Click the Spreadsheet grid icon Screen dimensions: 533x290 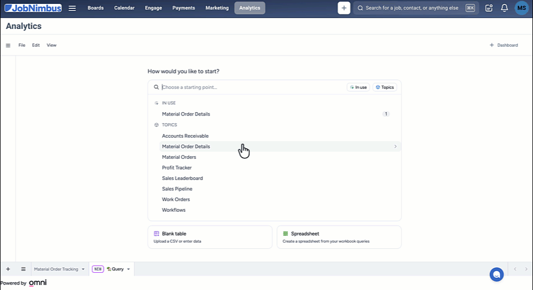[285, 233]
